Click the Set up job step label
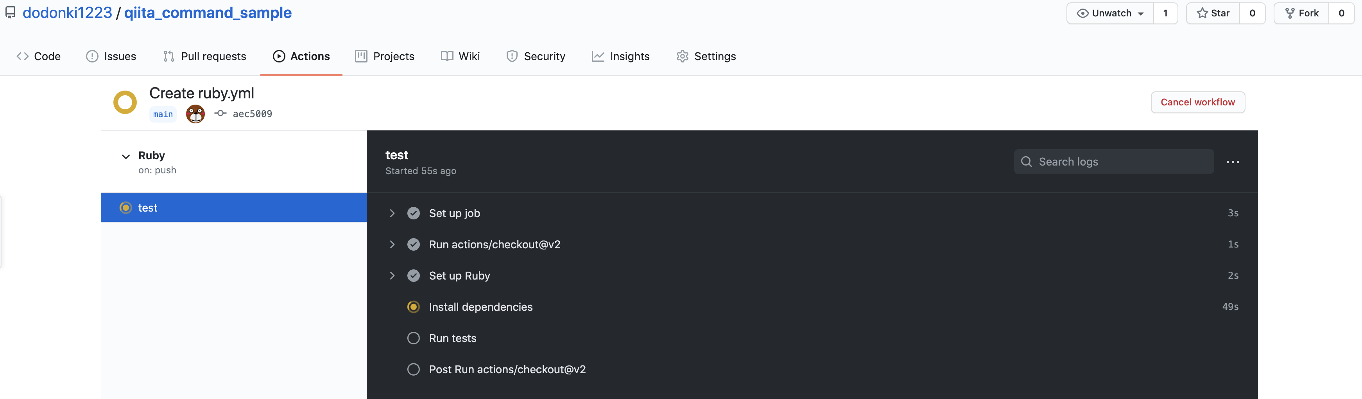This screenshot has height=399, width=1362. click(x=455, y=213)
